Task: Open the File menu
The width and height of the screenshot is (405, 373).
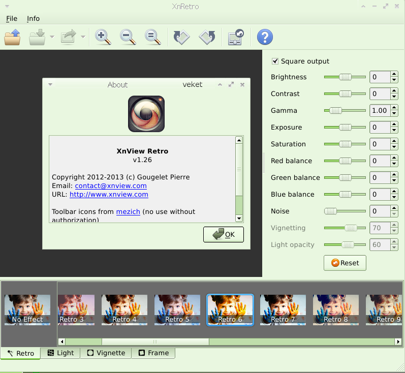Action: coord(12,19)
